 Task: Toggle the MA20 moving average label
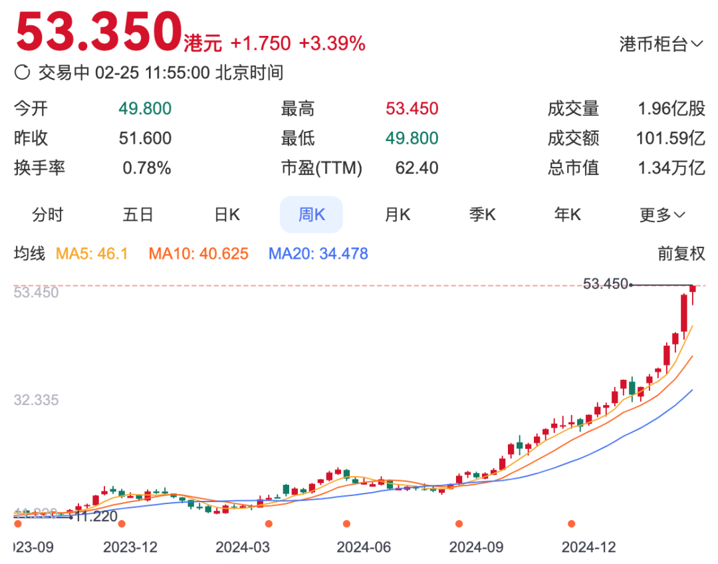point(318,253)
